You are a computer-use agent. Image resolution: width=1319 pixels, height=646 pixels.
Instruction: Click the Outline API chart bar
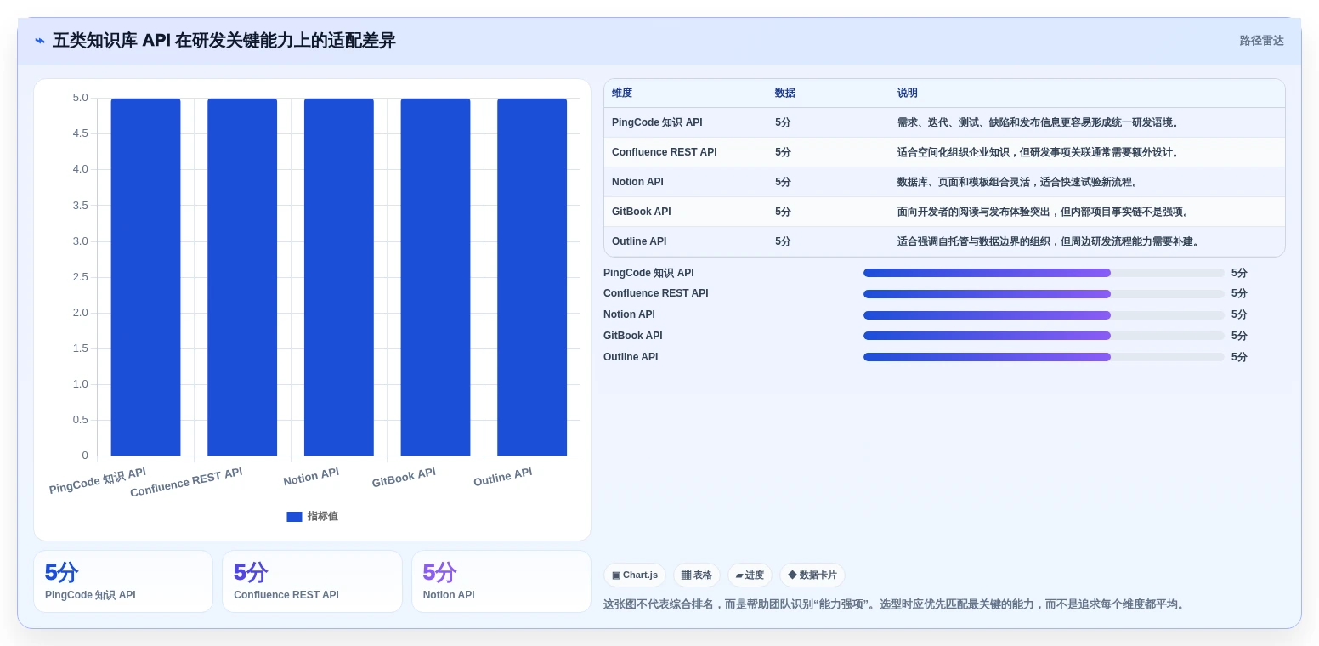[x=532, y=277]
